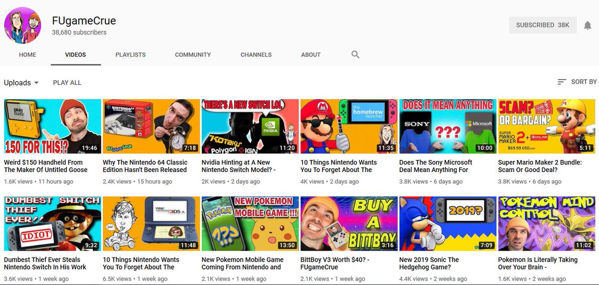The width and height of the screenshot is (599, 285).
Task: Open Sonic 2019? video thumbnail
Action: pyautogui.click(x=448, y=223)
